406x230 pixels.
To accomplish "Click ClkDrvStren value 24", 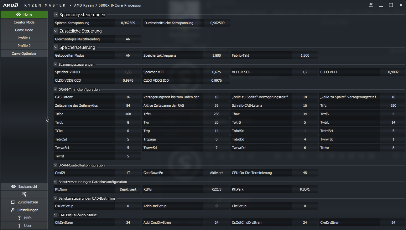I will 128,222.
